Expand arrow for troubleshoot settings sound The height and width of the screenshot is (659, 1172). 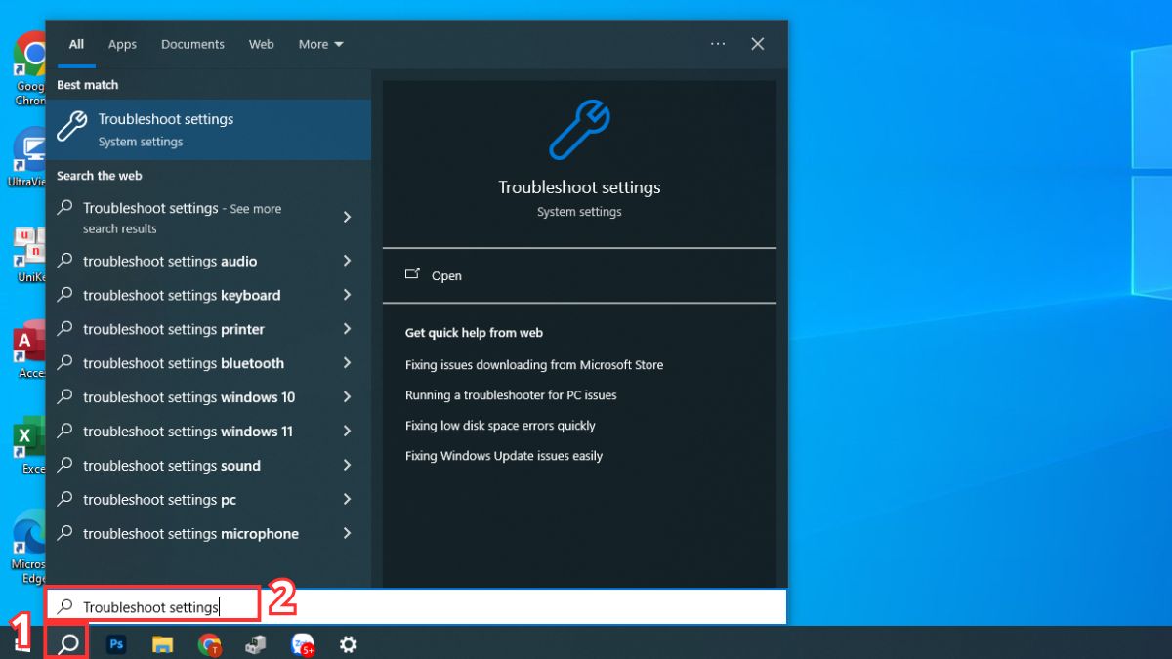pos(347,466)
